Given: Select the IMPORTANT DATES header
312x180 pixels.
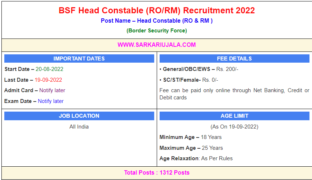Looking at the screenshot, I should pyautogui.click(x=79, y=59).
